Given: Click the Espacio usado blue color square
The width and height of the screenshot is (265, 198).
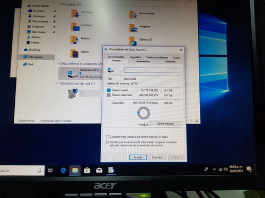Looking at the screenshot, I should pos(109,90).
